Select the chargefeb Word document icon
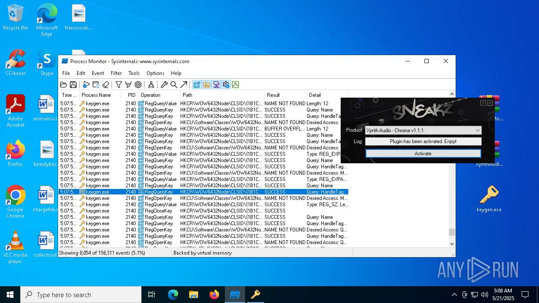Image resolution: width=539 pixels, height=303 pixels. click(x=46, y=199)
